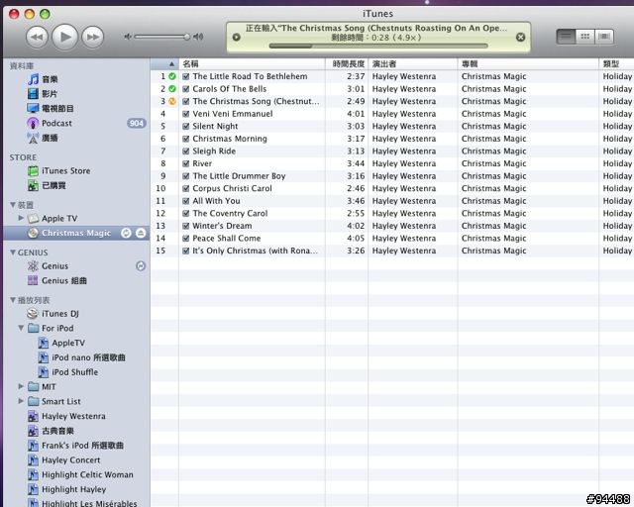634x507 pixels.
Task: Open the Genius playlist
Action: click(55, 266)
